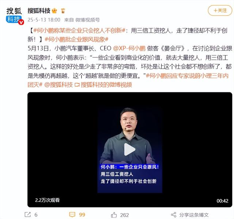Open hashtag #何小鹏回应专家说蔚小理三年内团灭#

point(128,80)
